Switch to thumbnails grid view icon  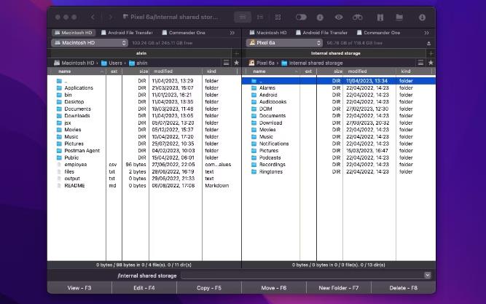(x=278, y=17)
